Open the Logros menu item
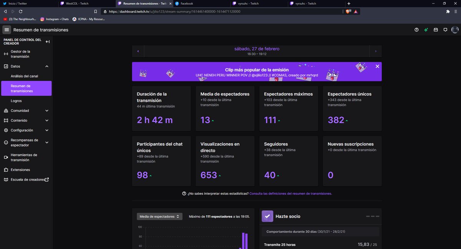The image size is (461, 249). pos(26,101)
